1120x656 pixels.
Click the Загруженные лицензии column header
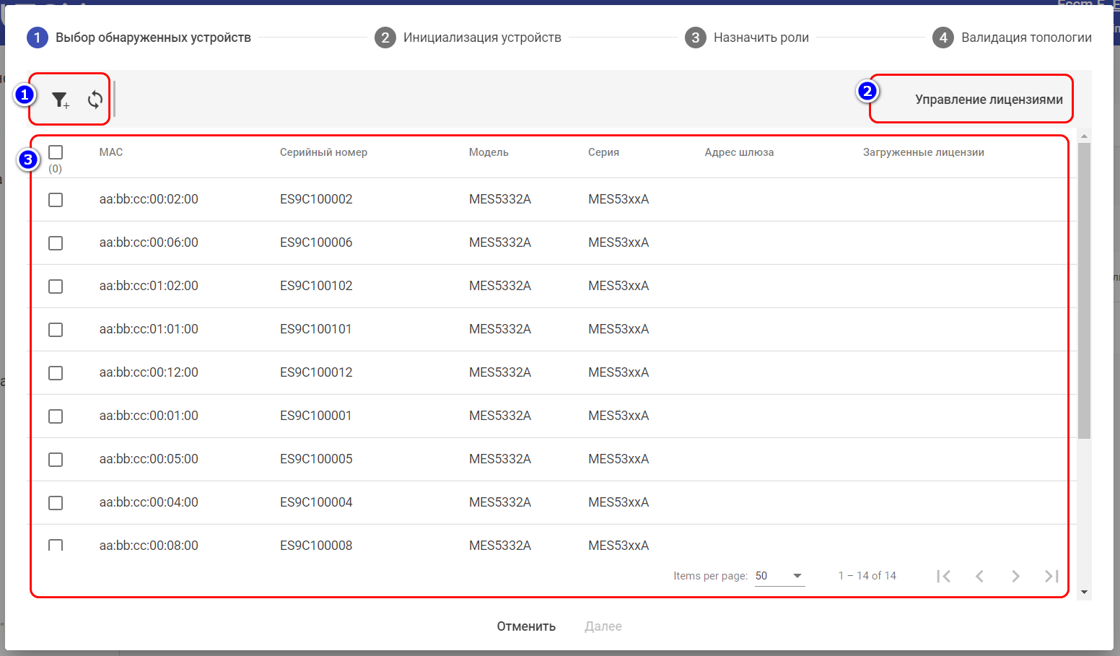[924, 152]
